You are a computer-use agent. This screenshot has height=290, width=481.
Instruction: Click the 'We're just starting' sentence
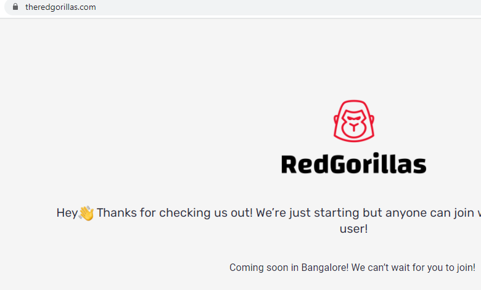click(307, 212)
